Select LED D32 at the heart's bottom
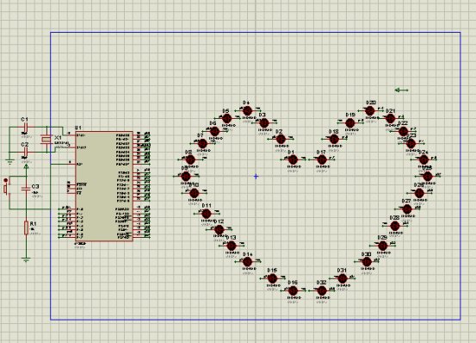Screen dimensions: 476x343 pos(322,290)
